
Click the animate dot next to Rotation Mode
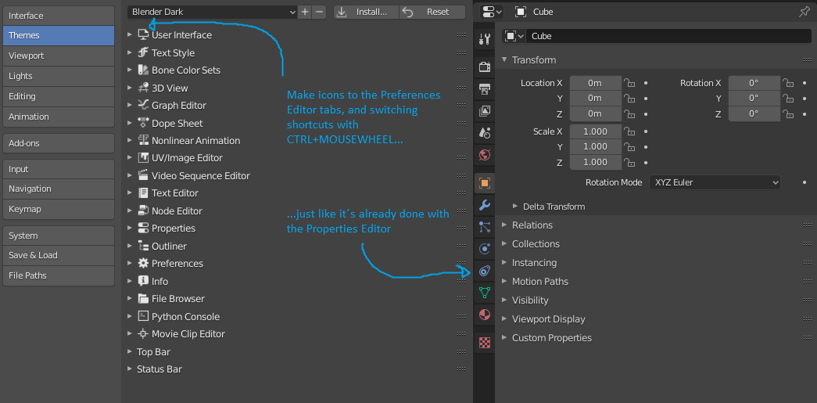point(804,182)
